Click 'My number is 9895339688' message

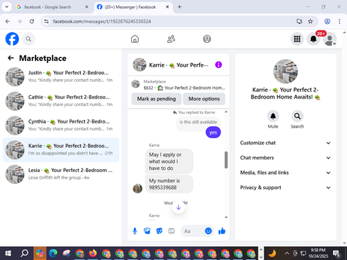click(x=169, y=184)
